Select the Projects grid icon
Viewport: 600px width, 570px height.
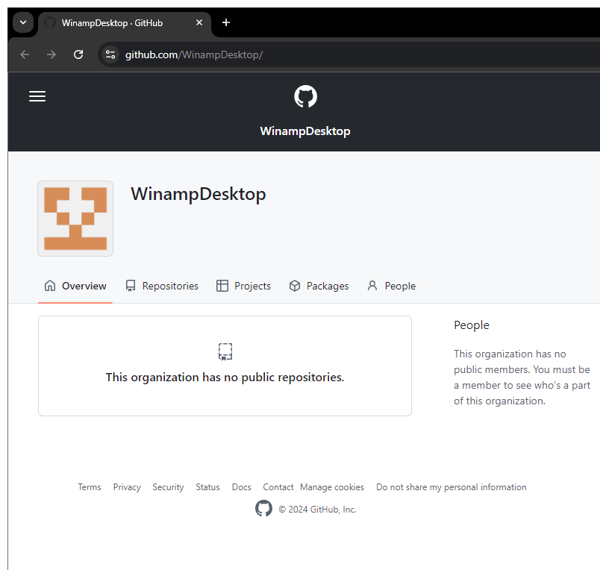[x=221, y=285]
